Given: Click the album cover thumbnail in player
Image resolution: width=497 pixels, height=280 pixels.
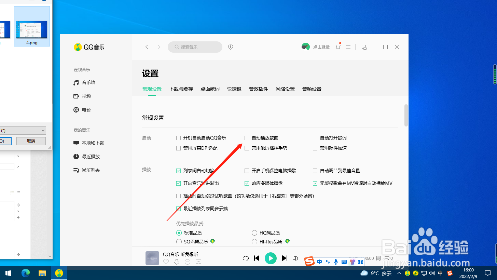Looking at the screenshot, I should [152, 258].
